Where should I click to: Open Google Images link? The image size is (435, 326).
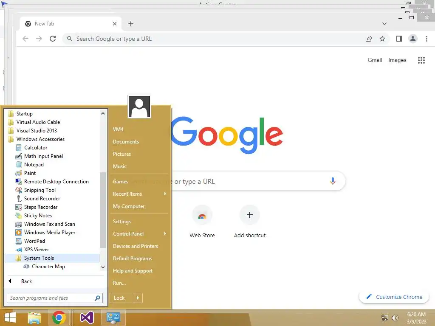click(397, 60)
